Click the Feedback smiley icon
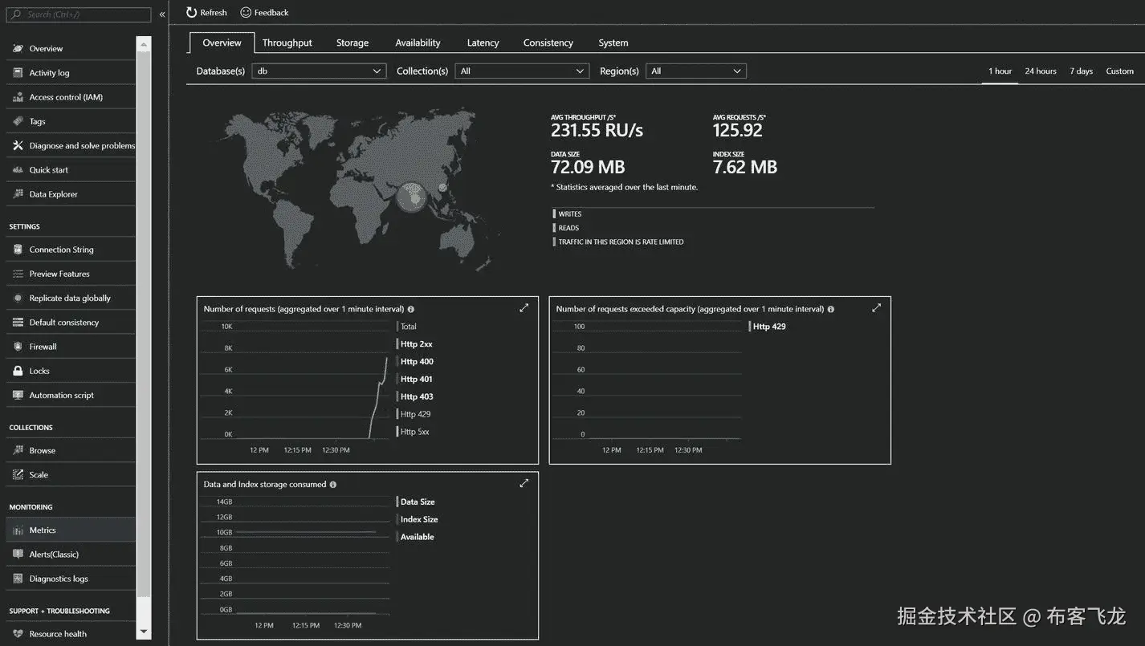Screen dimensions: 1145x646 coord(246,12)
